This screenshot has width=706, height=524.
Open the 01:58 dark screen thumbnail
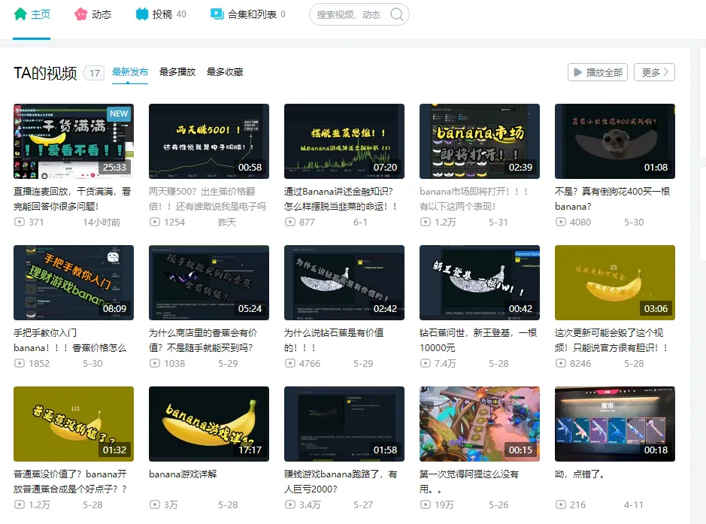point(344,424)
